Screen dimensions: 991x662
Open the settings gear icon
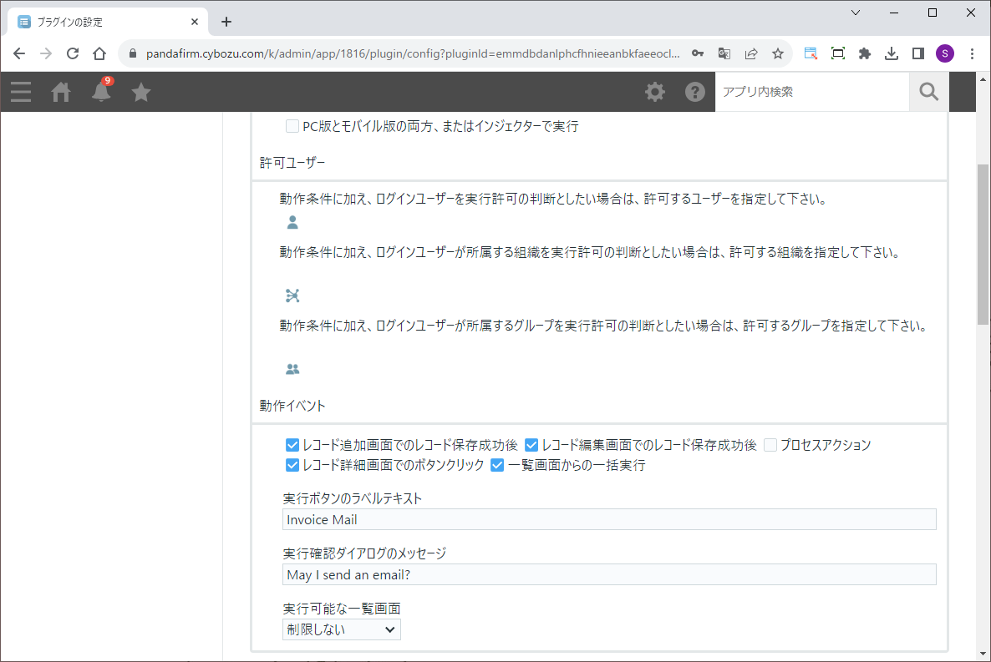pos(655,92)
